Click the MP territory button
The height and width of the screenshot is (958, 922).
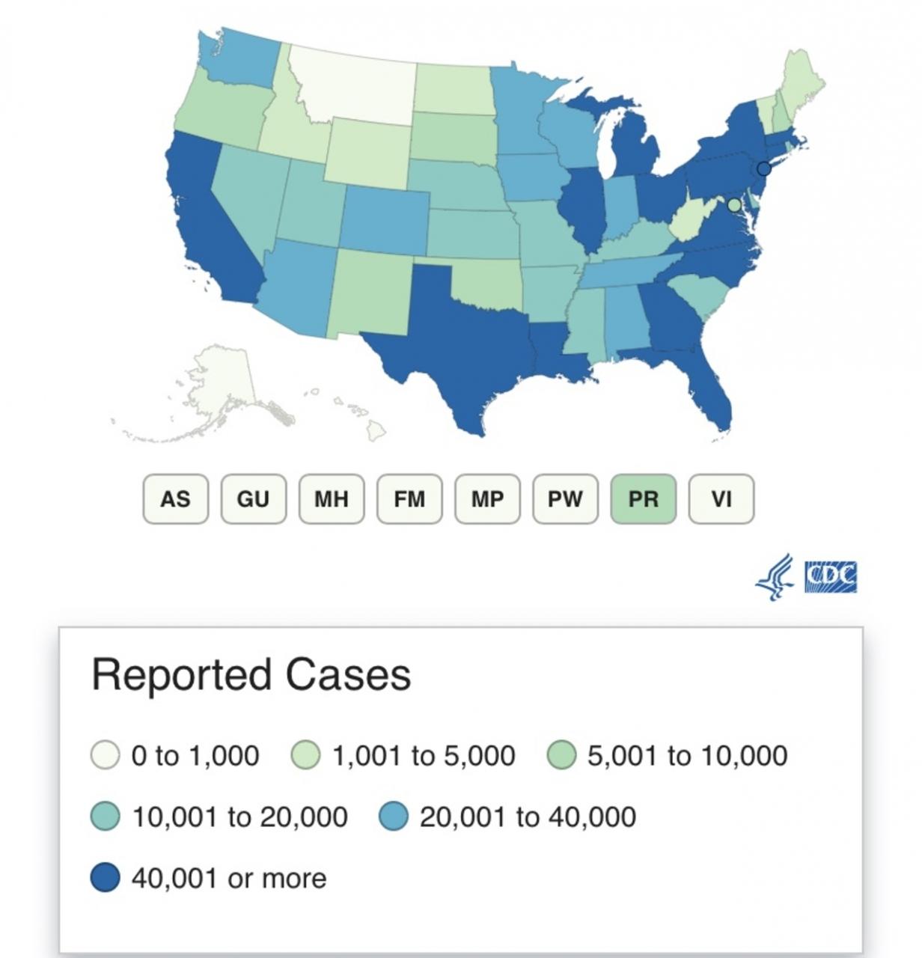point(487,499)
